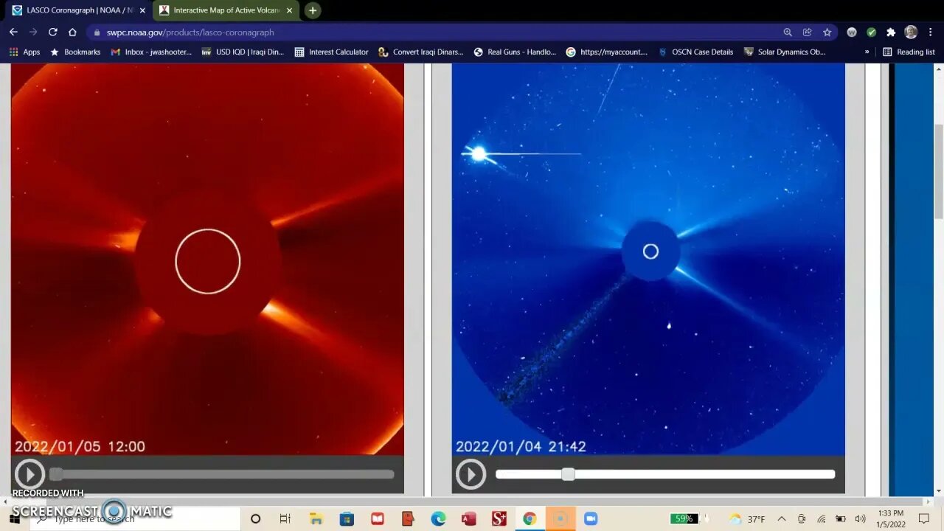Open Wi-Fi network settings in tray

[x=821, y=518]
